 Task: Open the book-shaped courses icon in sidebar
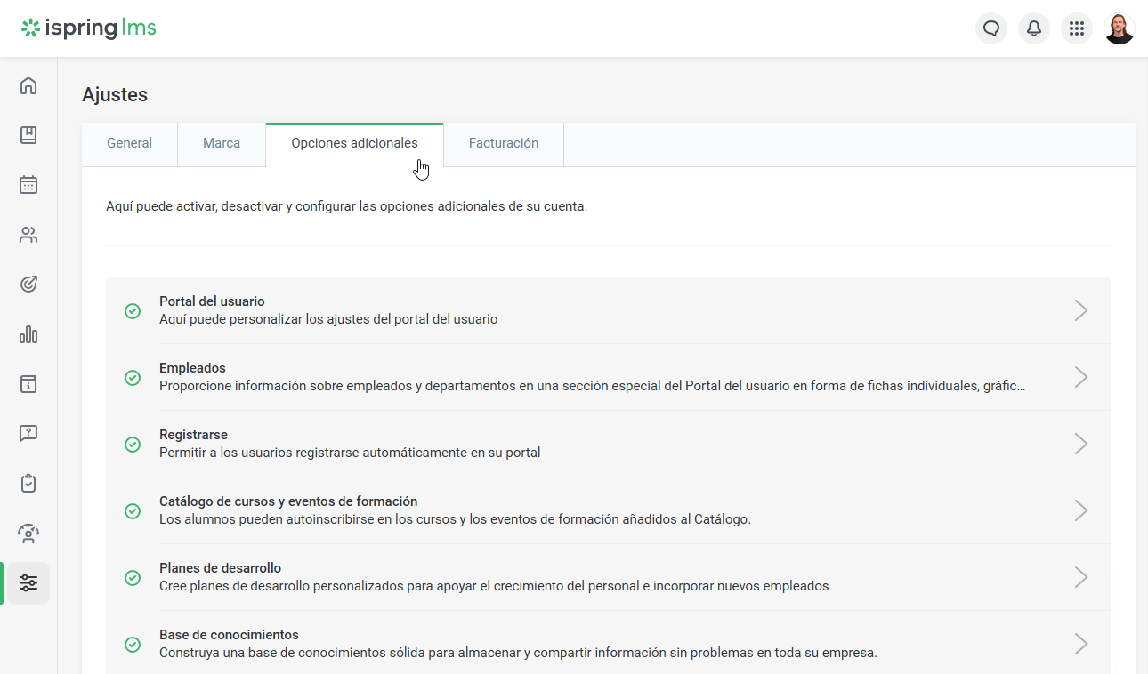click(x=28, y=135)
